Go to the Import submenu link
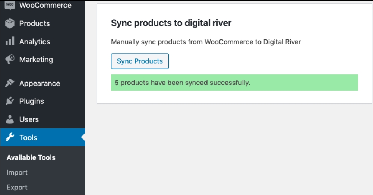Viewport: 373px width, 195px height. [x=17, y=172]
